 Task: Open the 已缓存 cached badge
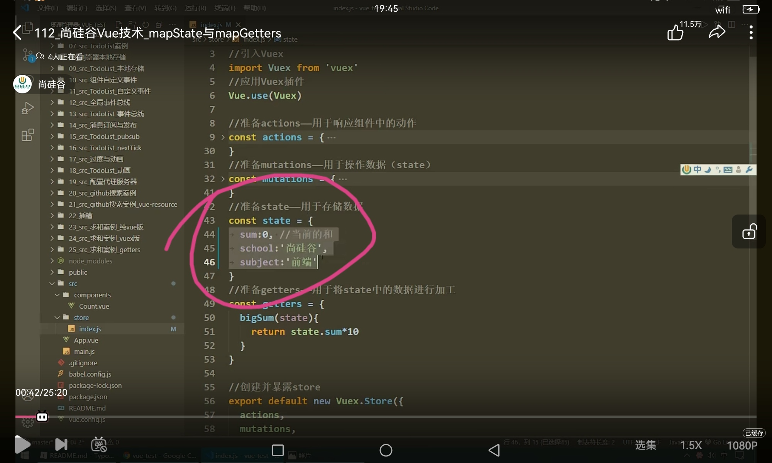coord(754,433)
